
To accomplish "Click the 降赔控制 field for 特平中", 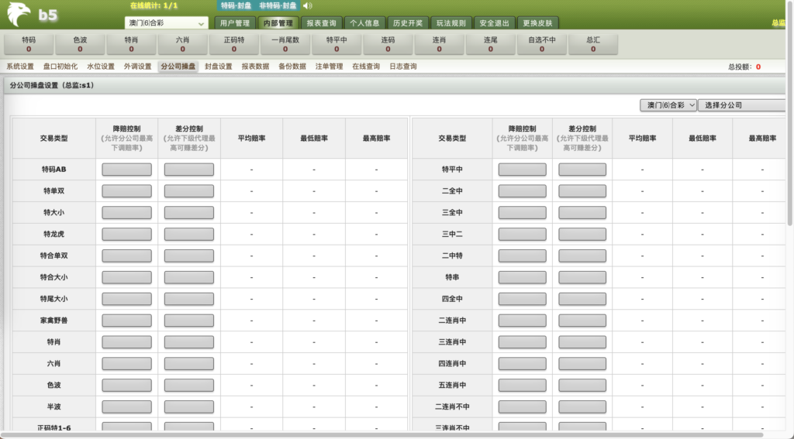I will (x=522, y=170).
